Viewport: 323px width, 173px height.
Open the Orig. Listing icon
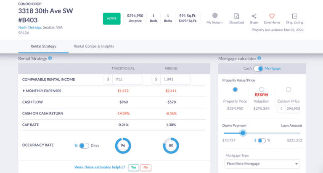294,16
